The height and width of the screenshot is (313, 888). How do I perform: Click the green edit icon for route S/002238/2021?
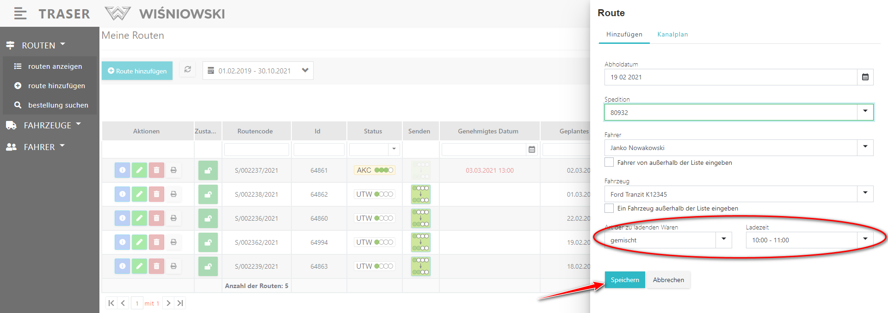pos(139,194)
